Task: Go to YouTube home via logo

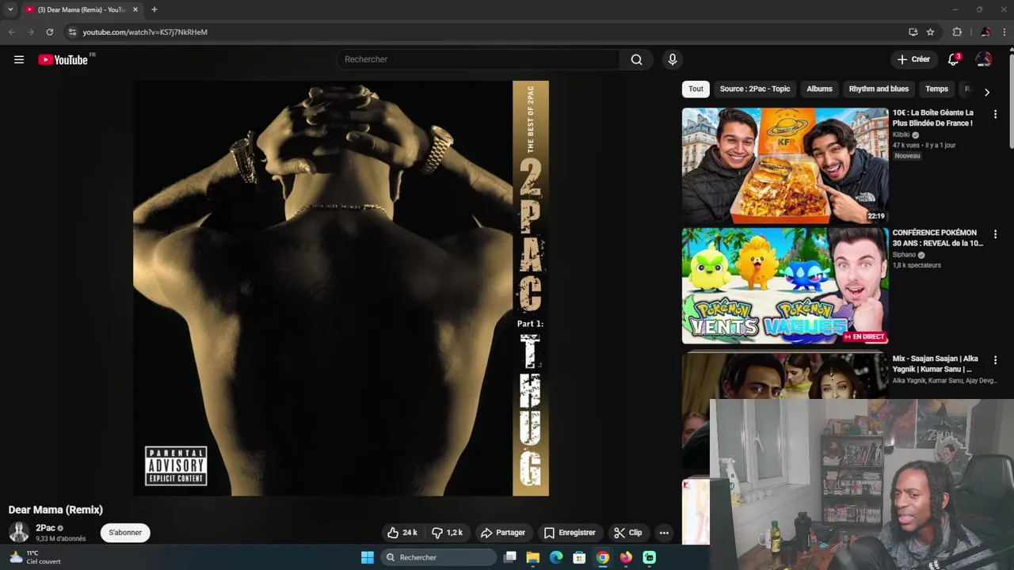Action: (x=63, y=59)
